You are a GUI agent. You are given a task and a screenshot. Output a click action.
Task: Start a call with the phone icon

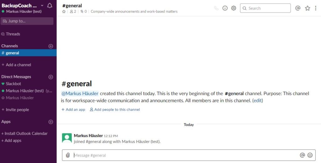[x=216, y=8]
